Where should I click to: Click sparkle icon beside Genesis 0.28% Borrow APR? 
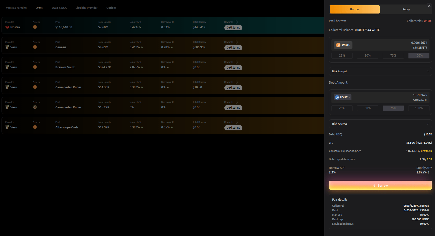172,47
